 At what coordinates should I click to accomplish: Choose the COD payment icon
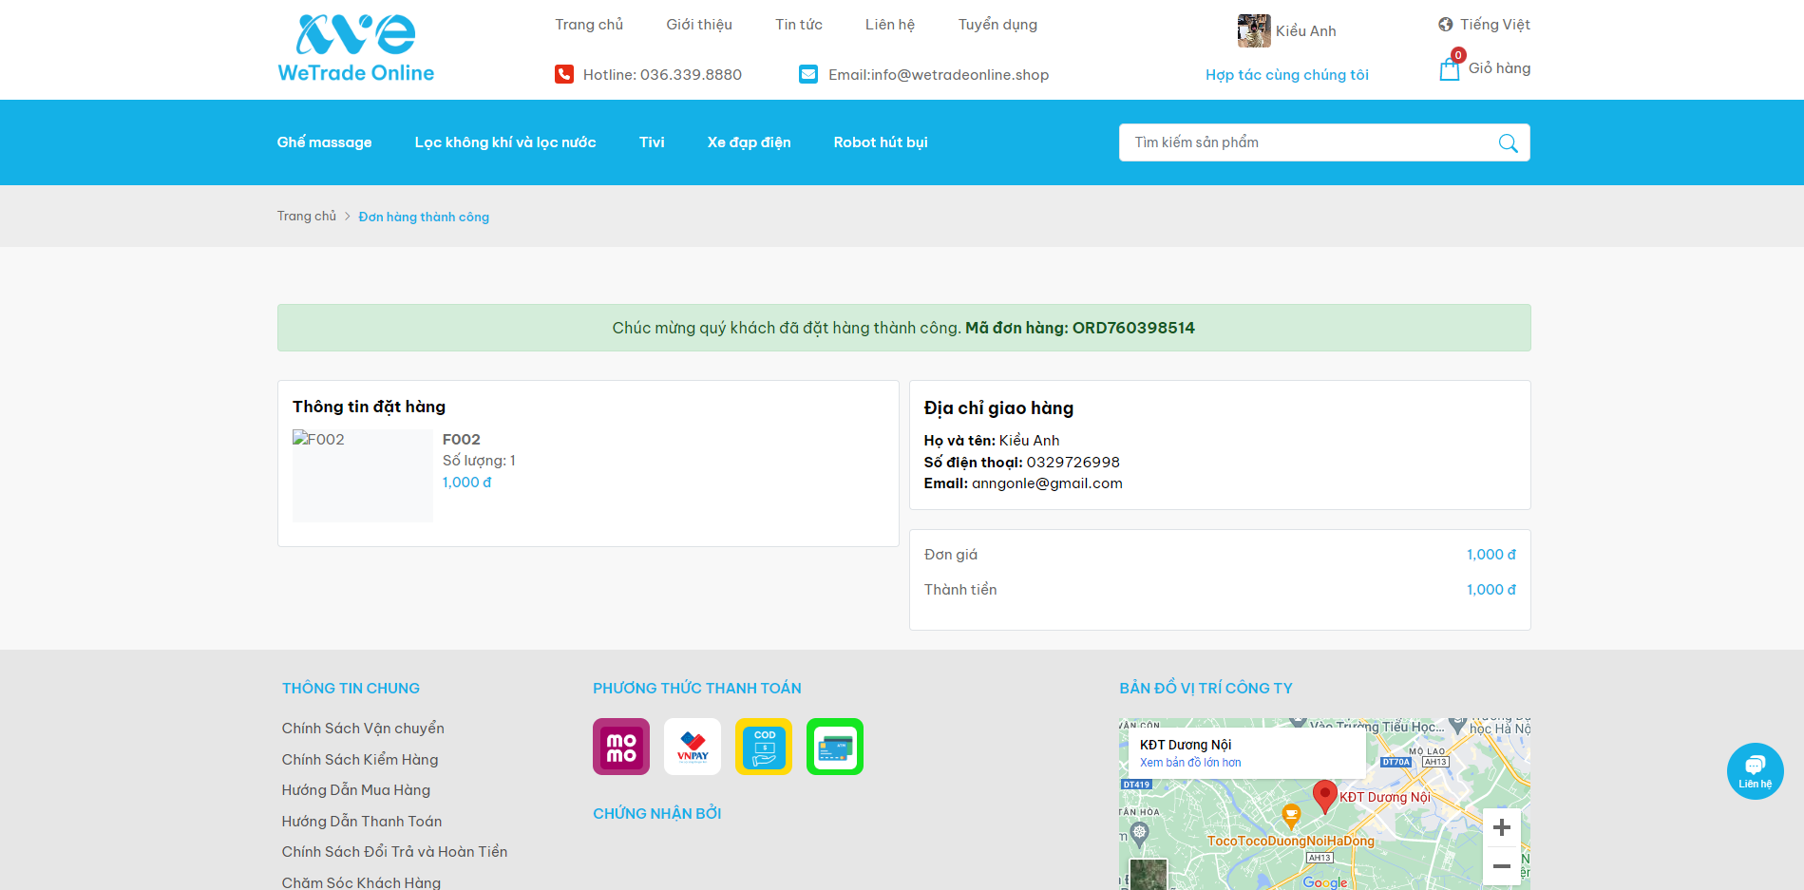tap(764, 747)
